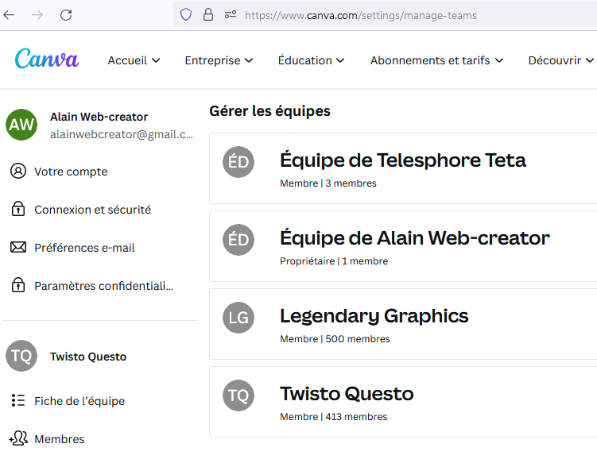Click the AW profile avatar
This screenshot has width=597, height=459.
(x=21, y=125)
